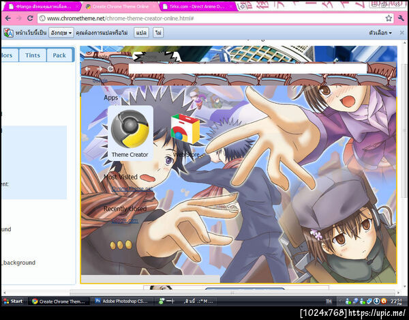Switch to the Tirkx.com browser tab
Screen dimensions: 409x320
(197, 7)
